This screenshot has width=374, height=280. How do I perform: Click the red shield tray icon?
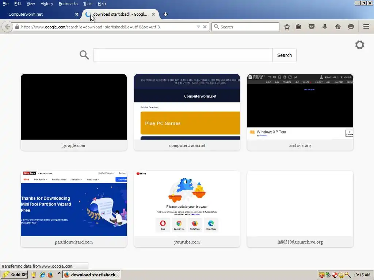[335, 275]
